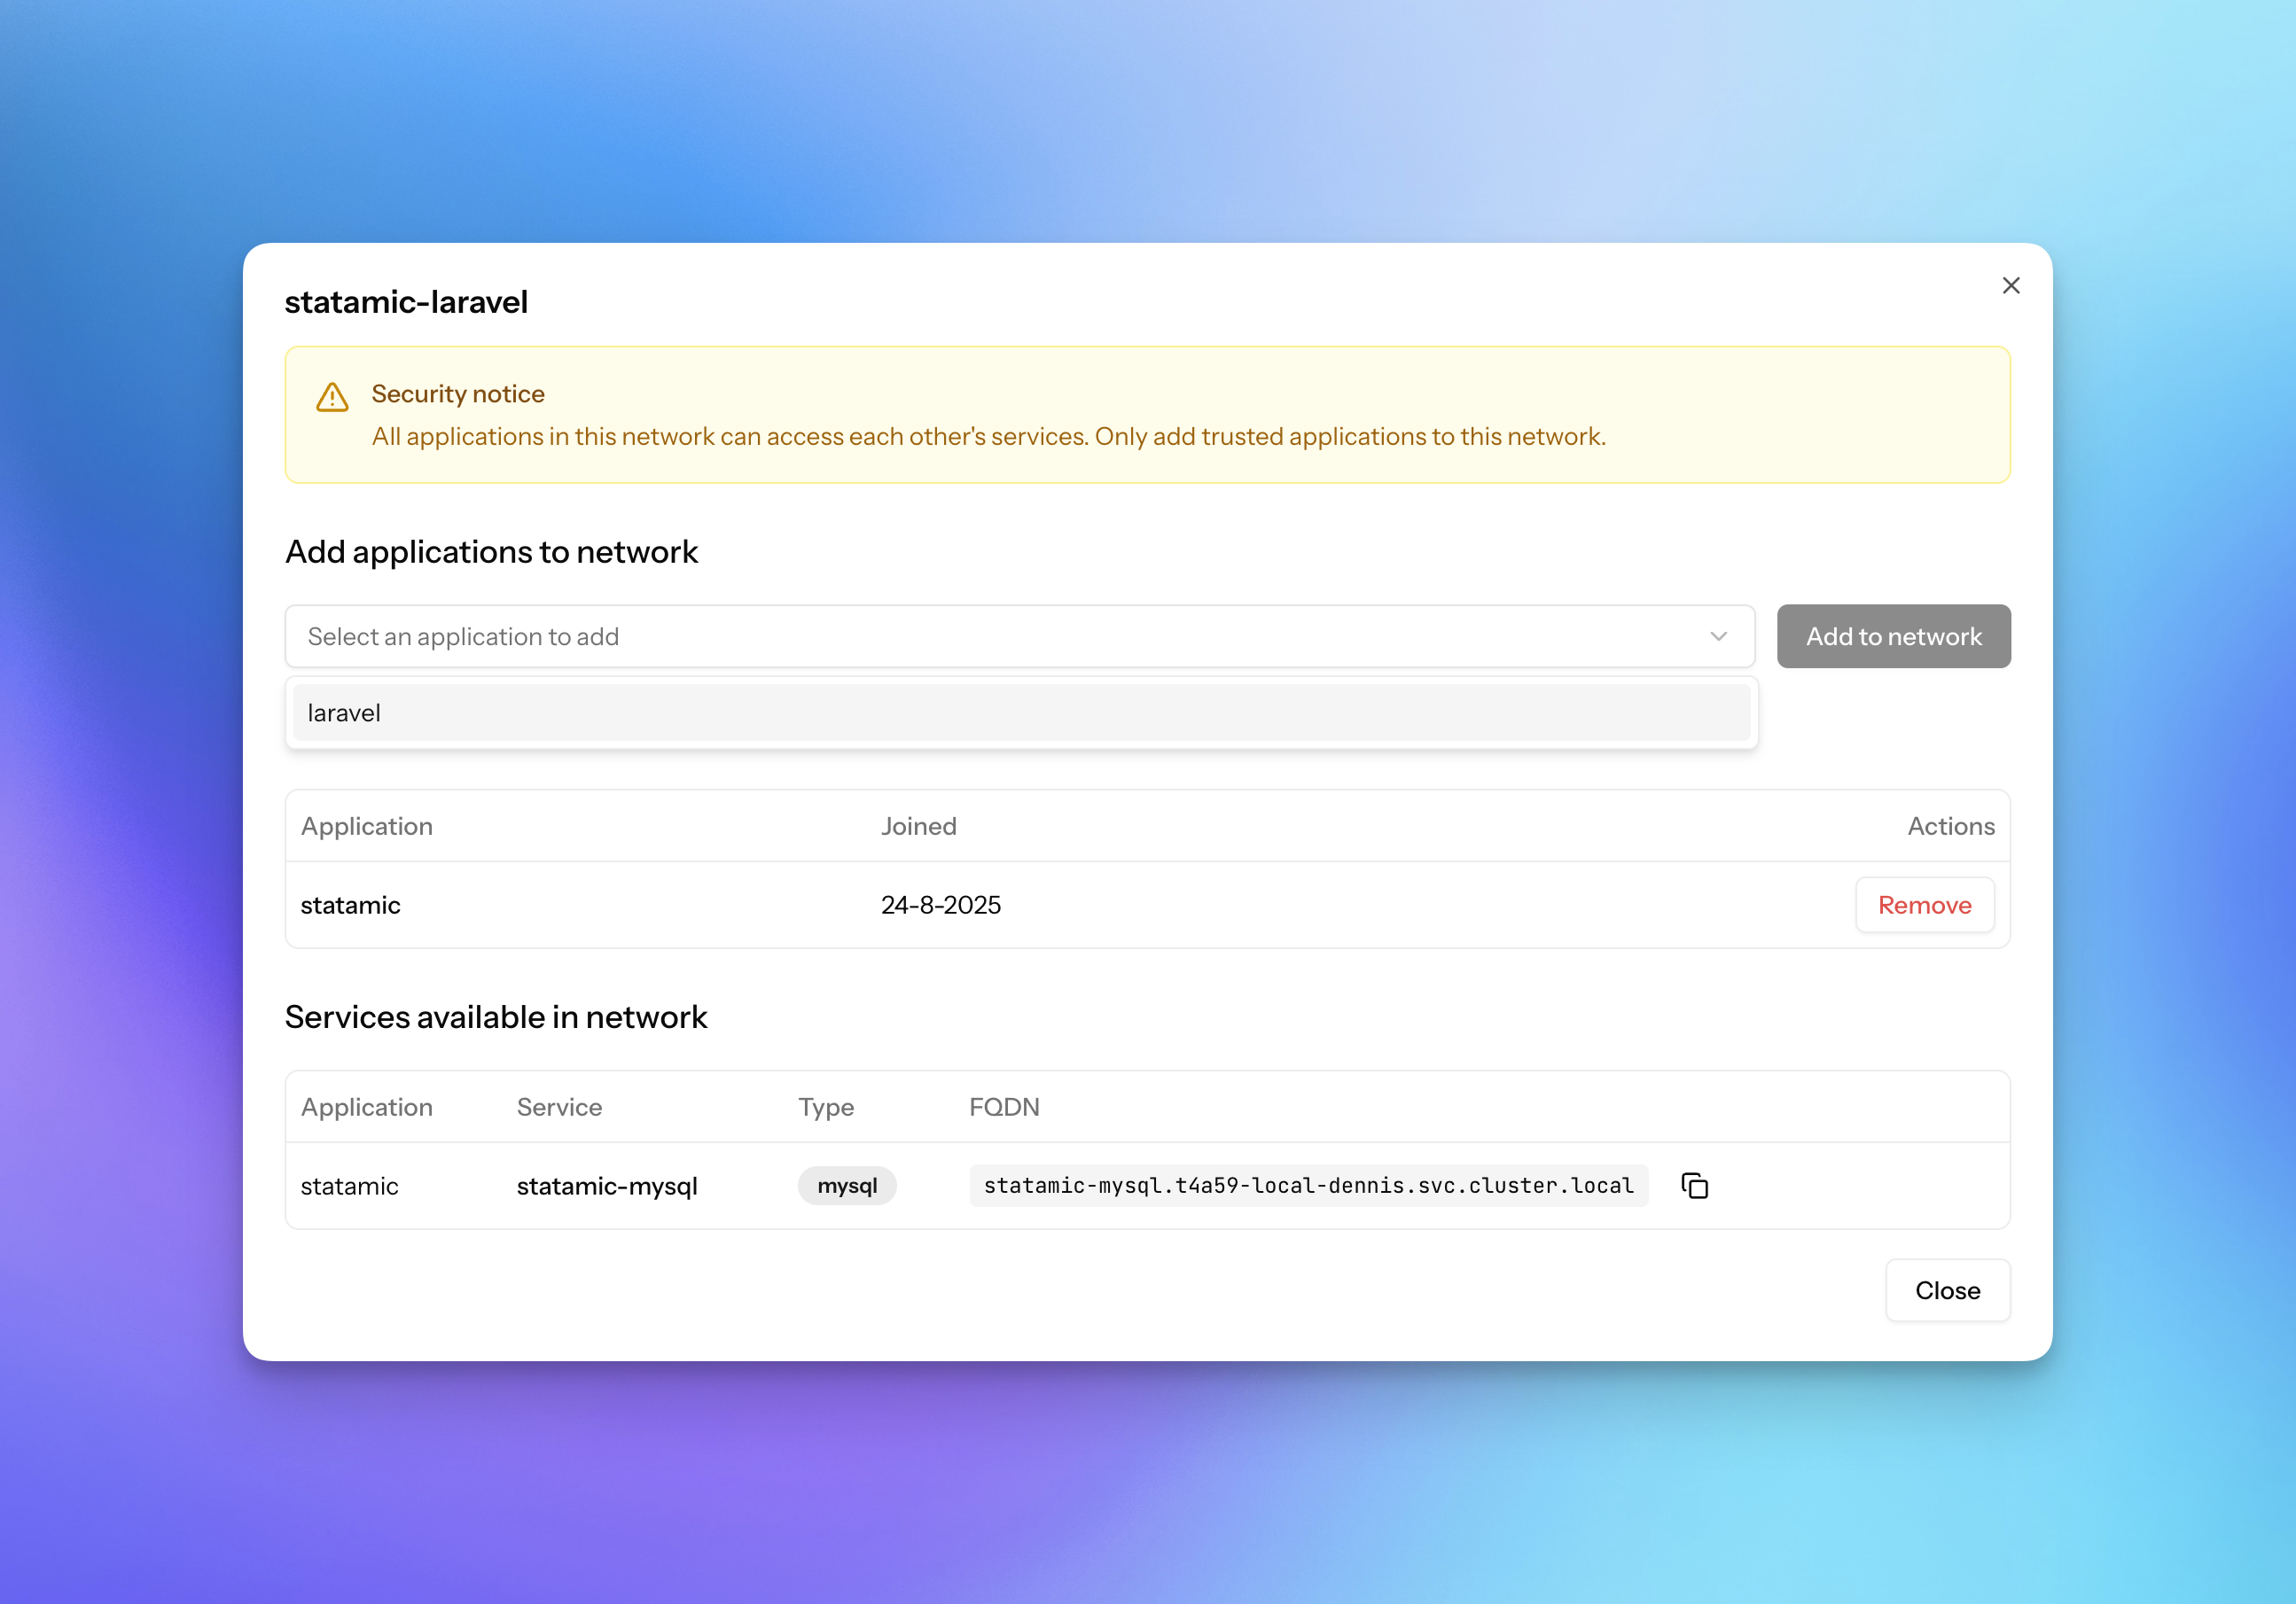The height and width of the screenshot is (1604, 2296).
Task: Click the 'statamic-mysql' service name
Action: click(x=607, y=1187)
